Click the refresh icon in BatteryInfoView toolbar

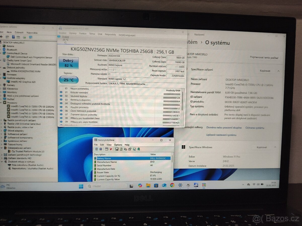point(121,149)
